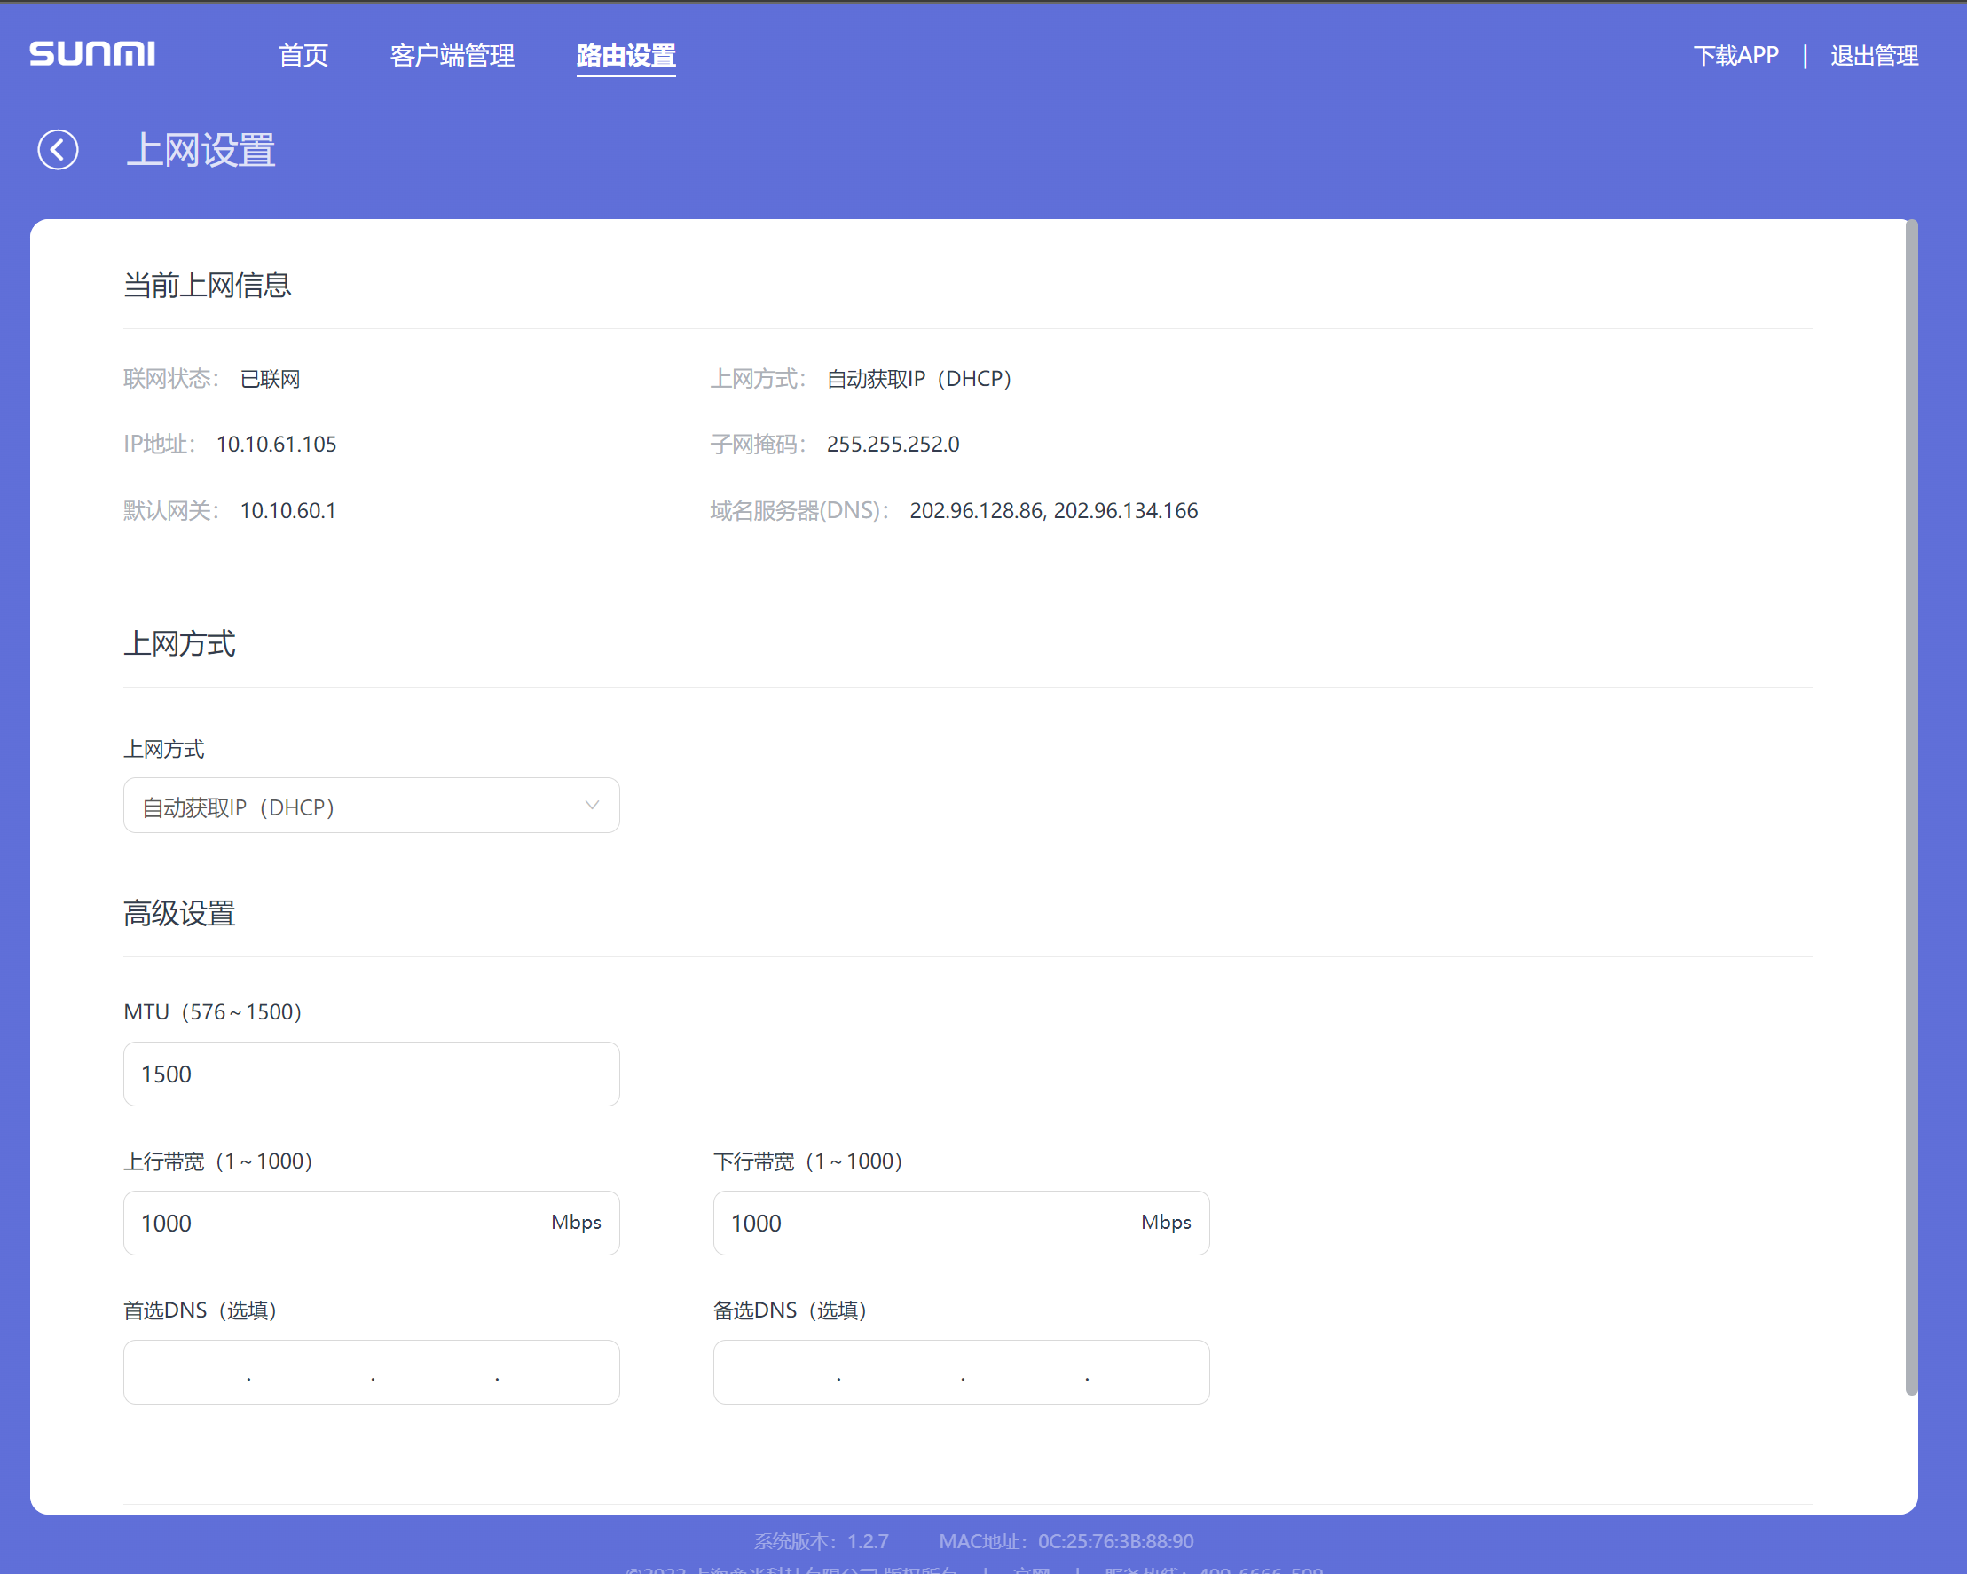Viewport: 1967px width, 1574px height.
Task: Click the 下载APP link
Action: [1735, 56]
